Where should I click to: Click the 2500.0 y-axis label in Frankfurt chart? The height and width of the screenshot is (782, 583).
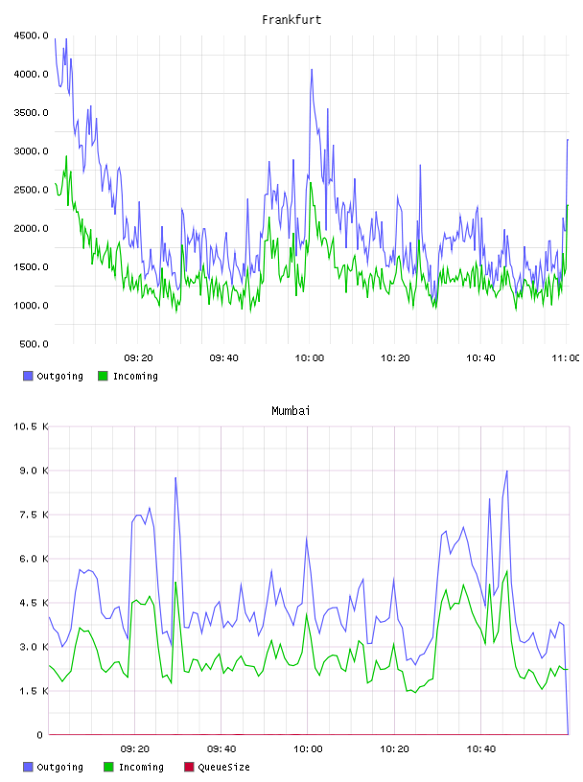click(x=31, y=190)
